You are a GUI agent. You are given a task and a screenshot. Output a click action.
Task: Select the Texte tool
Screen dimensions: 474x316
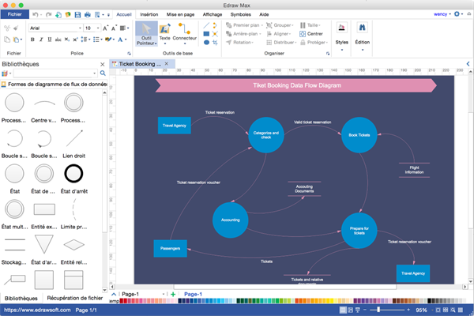164,32
